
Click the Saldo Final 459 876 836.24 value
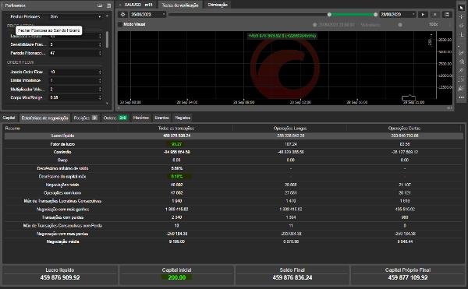(292, 277)
